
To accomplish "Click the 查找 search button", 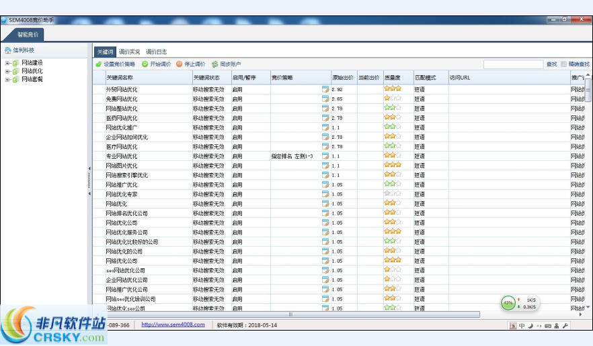I will click(x=552, y=64).
